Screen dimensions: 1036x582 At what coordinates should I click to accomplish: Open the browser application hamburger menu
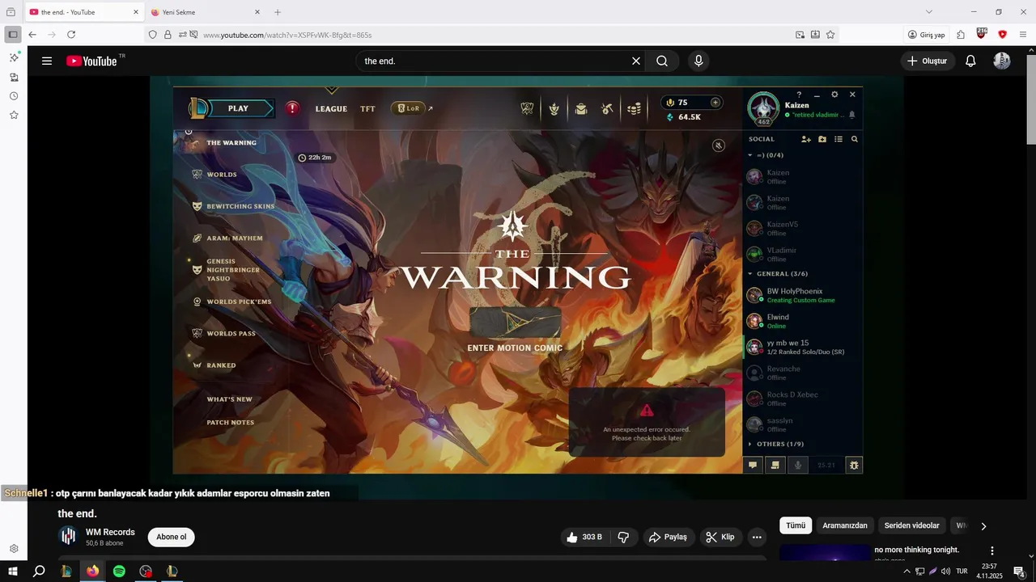pos(1023,35)
